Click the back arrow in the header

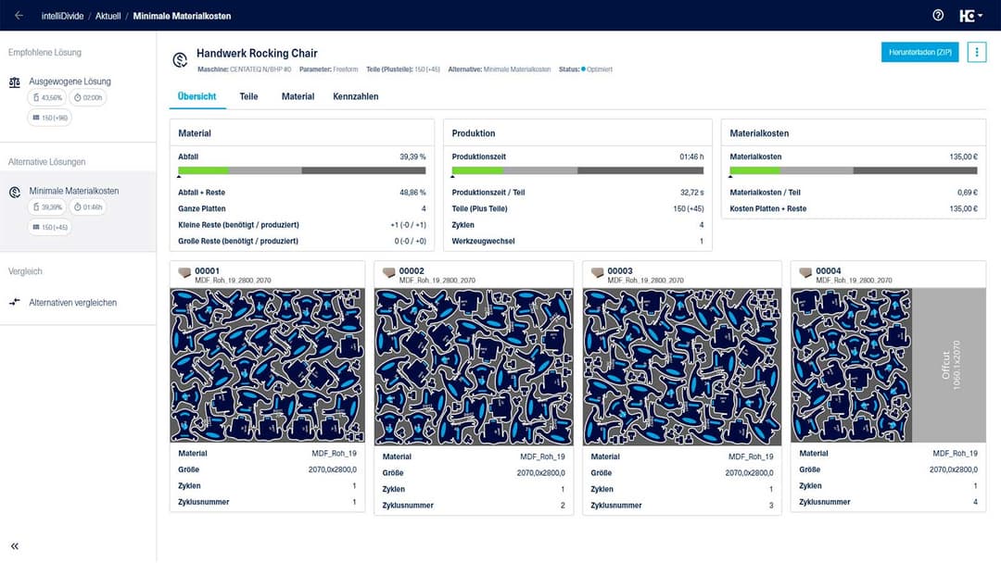[x=19, y=16]
